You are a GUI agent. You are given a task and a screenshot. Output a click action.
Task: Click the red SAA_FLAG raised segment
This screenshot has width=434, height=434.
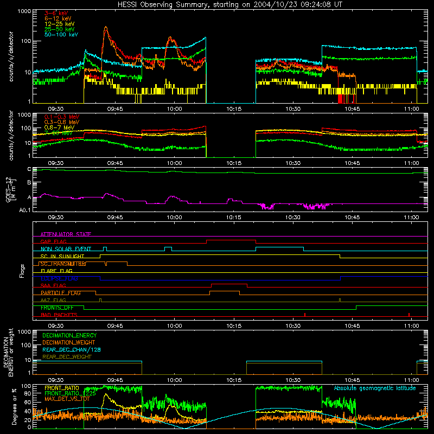click(x=229, y=284)
